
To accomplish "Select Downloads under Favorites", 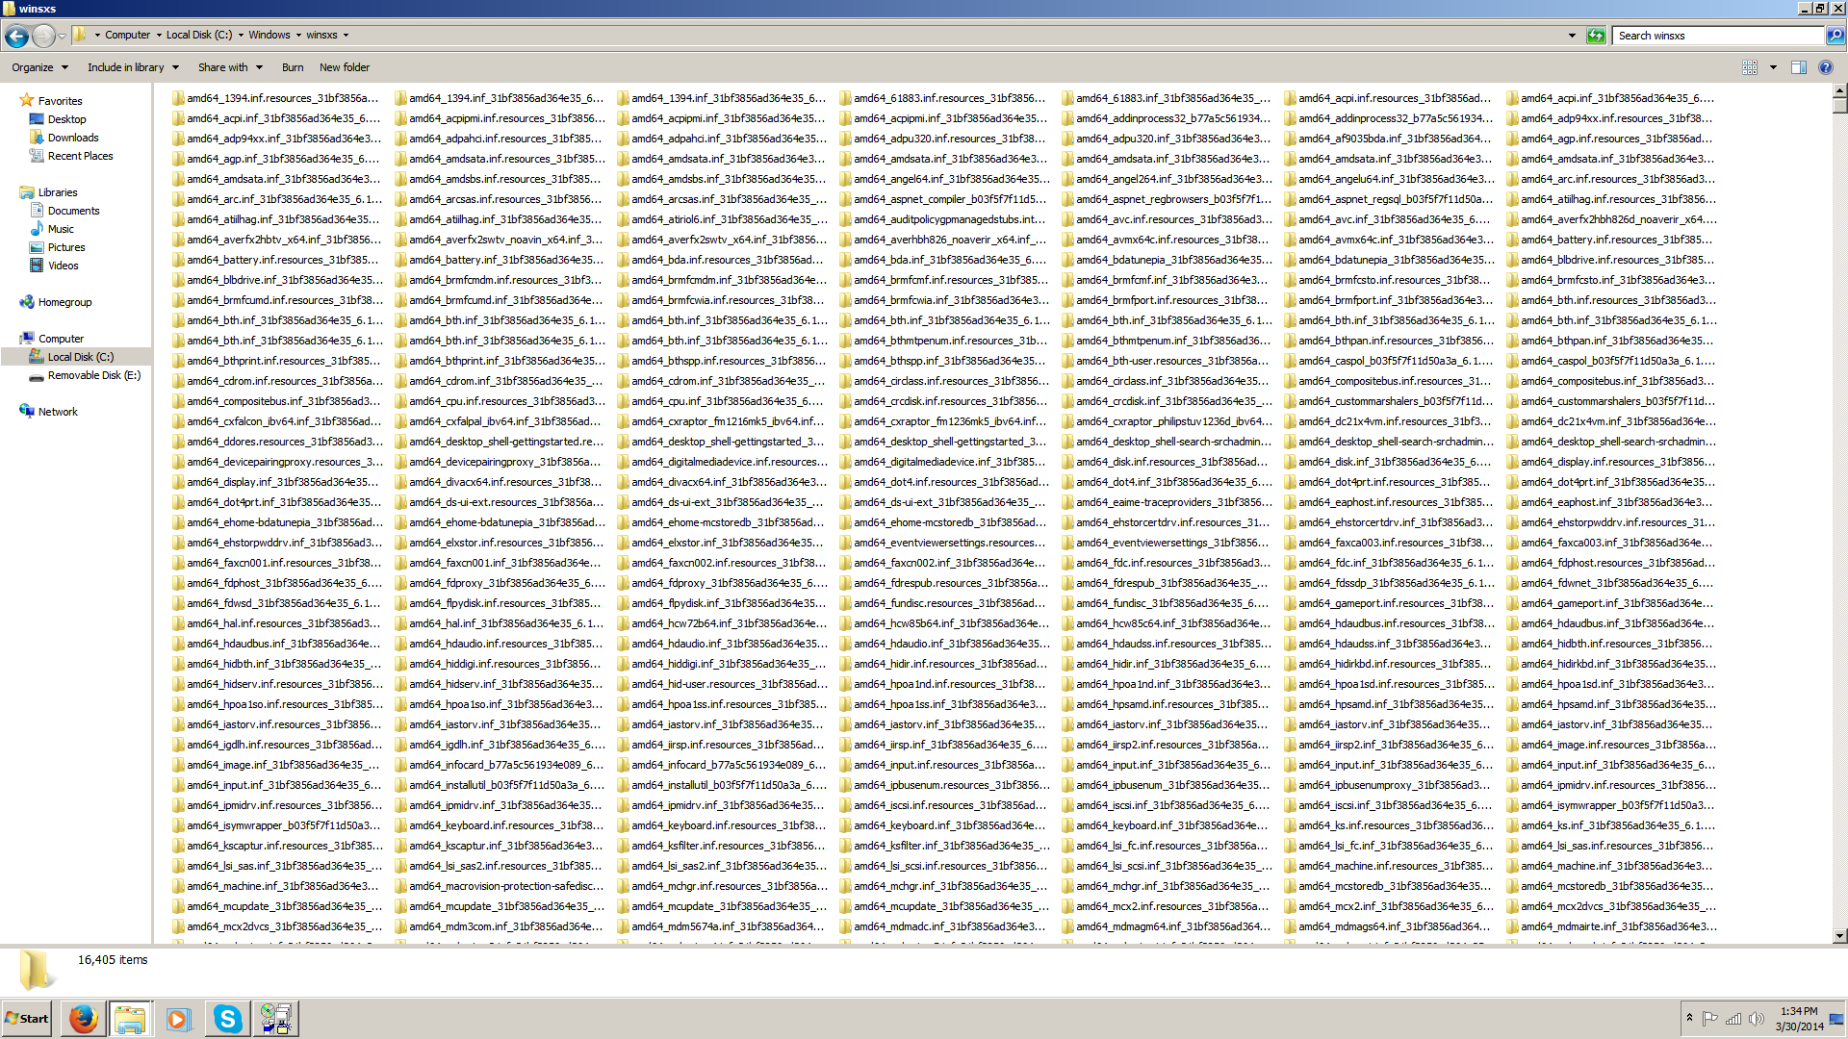I will 73,138.
